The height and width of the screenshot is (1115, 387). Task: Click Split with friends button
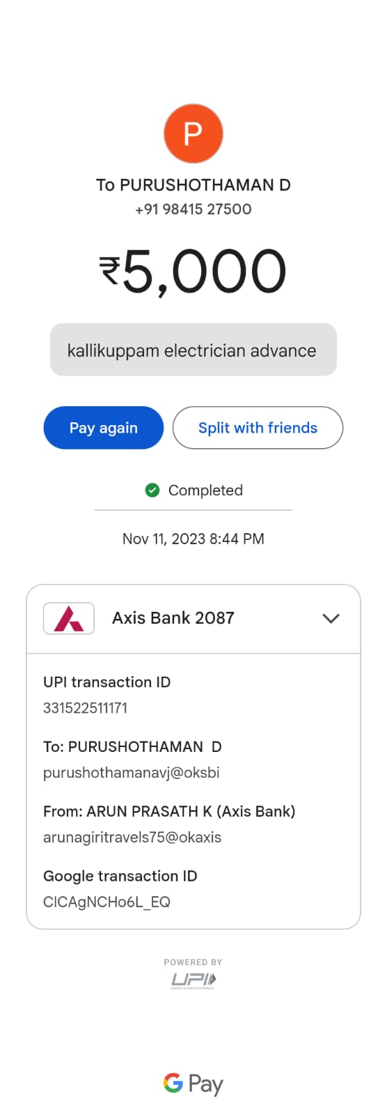(258, 428)
